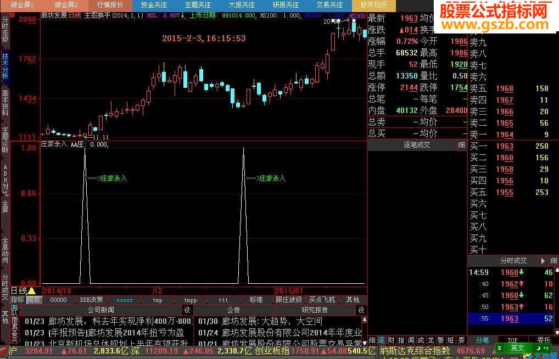This screenshot has width=559, height=359.
Task: Open the 研报关注 tab
Action: 286,5
